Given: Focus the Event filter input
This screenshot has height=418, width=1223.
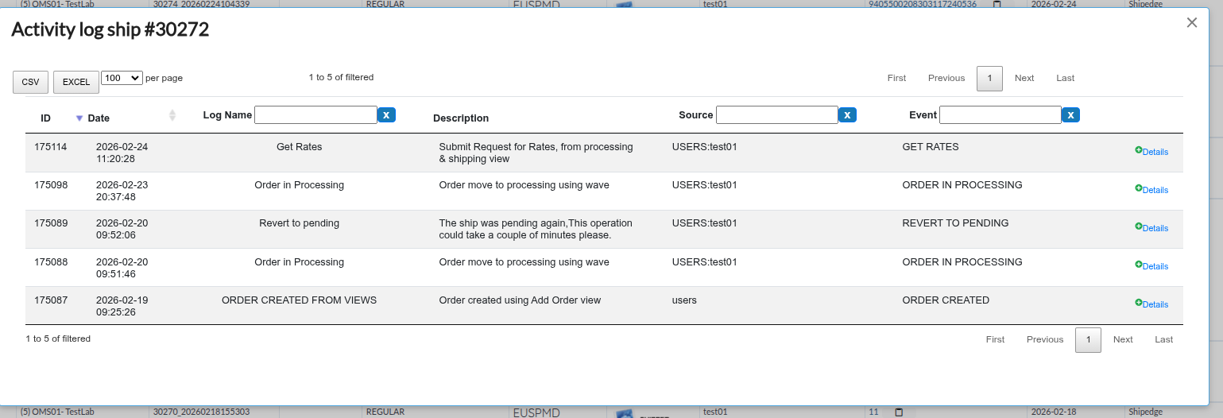Looking at the screenshot, I should [x=1000, y=115].
